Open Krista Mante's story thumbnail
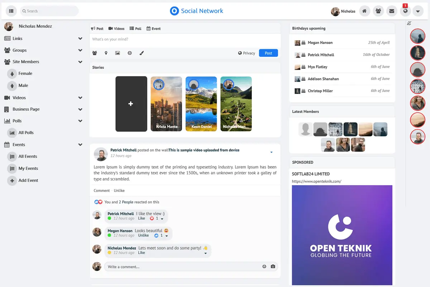 pos(166,104)
